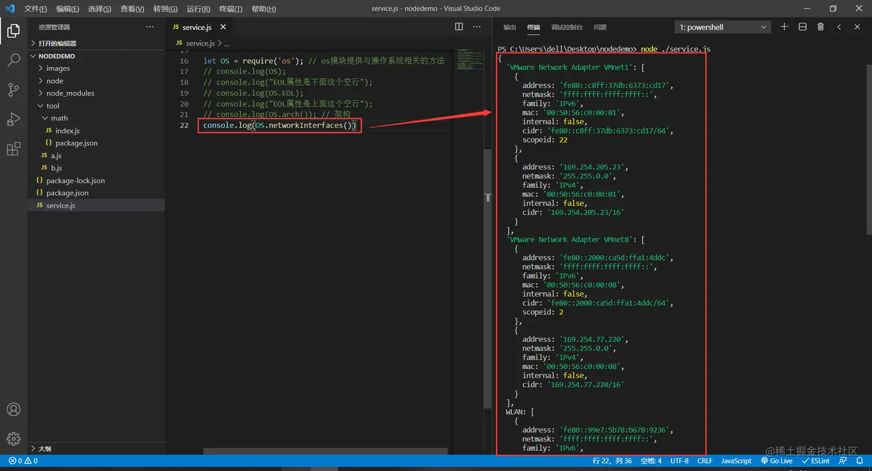The image size is (872, 471).
Task: Collapse the NODEDEMO folder section
Action: point(96,56)
